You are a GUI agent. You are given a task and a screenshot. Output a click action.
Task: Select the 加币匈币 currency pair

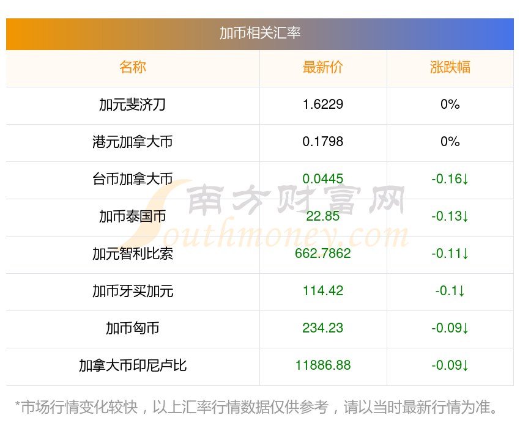(133, 328)
